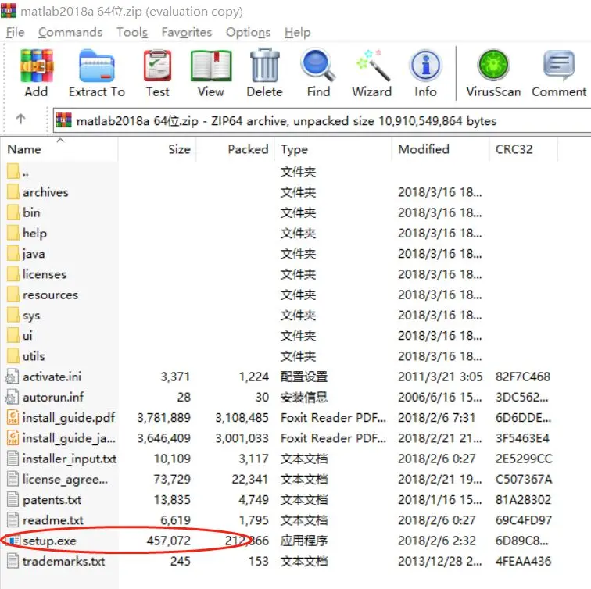Select the licenses folder icon
The image size is (591, 589).
point(13,273)
